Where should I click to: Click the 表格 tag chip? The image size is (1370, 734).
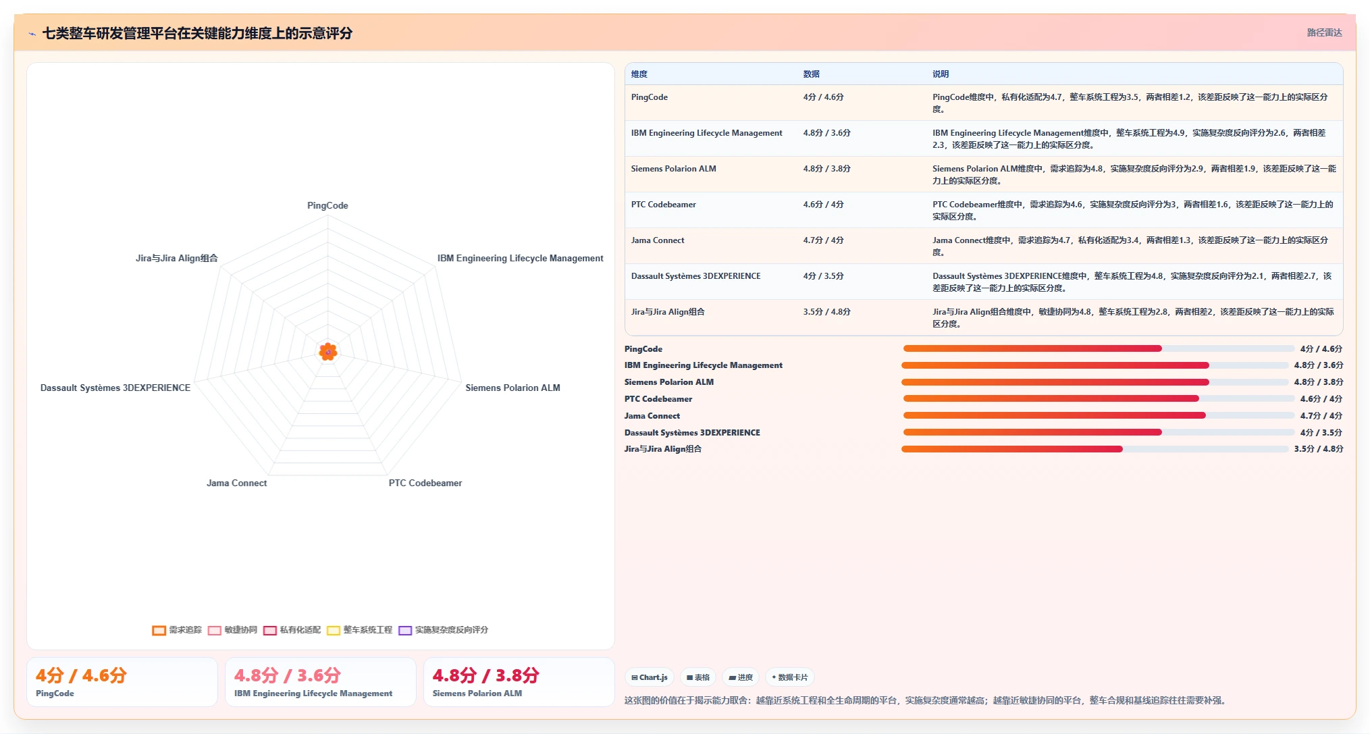tap(698, 677)
